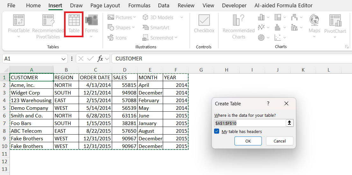Click the table data range input field
Image resolution: width=352 pixels, height=175 pixels.
(250, 123)
